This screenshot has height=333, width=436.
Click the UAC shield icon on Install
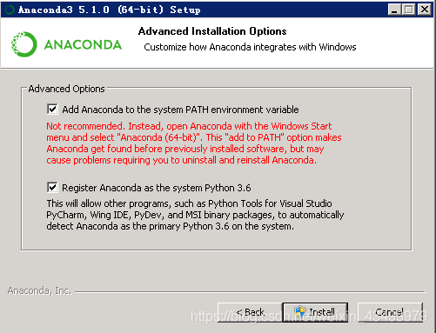pos(300,312)
